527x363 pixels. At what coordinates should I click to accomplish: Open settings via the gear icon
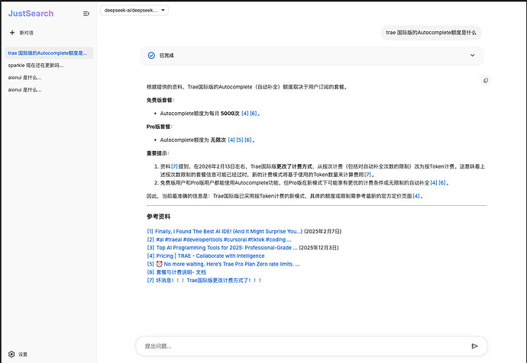point(11,355)
